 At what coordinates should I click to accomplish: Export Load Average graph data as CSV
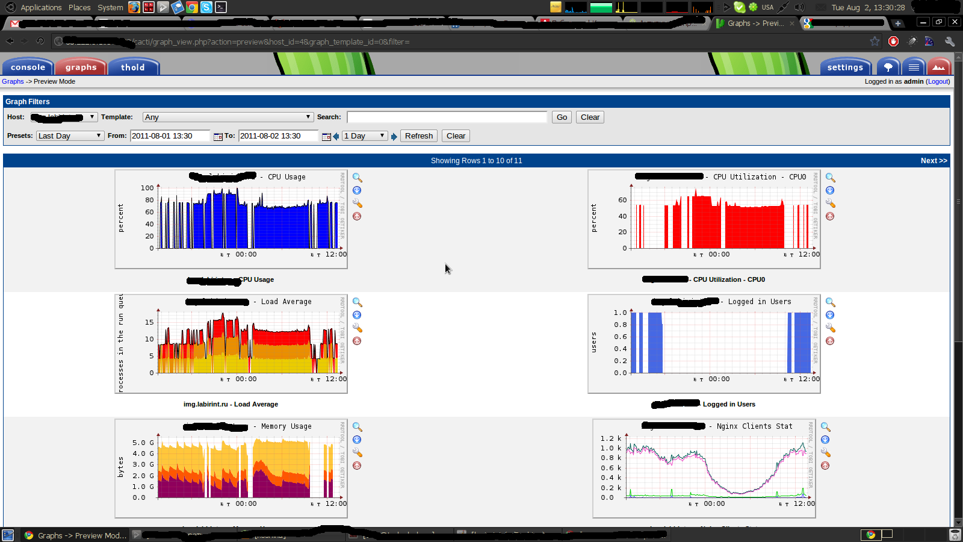tap(357, 315)
